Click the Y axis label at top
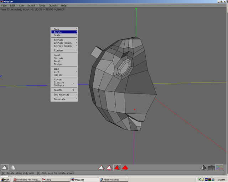Viewport: 228px width, 182px height. pyautogui.click(x=136, y=9)
